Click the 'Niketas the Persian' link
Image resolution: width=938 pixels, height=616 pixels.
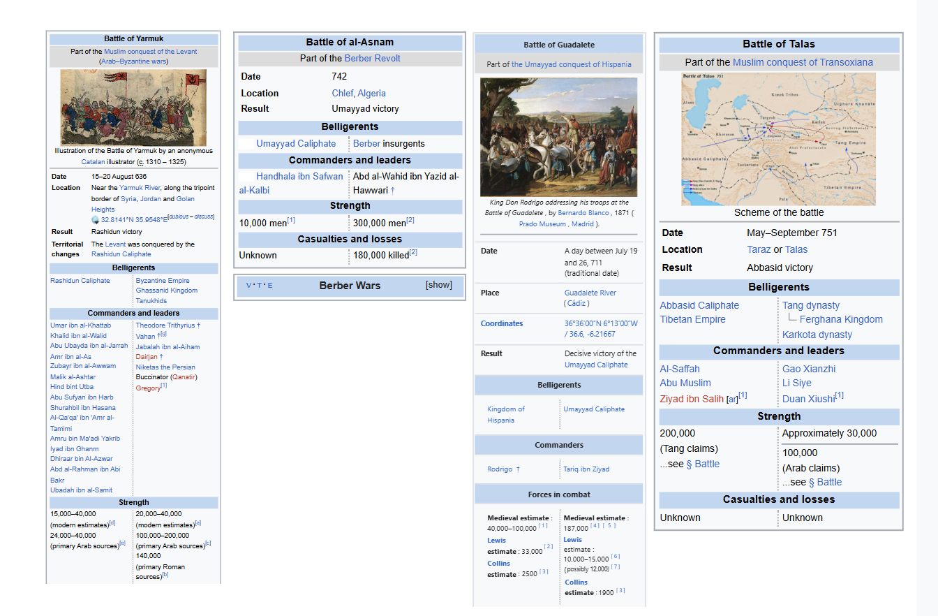coord(165,367)
